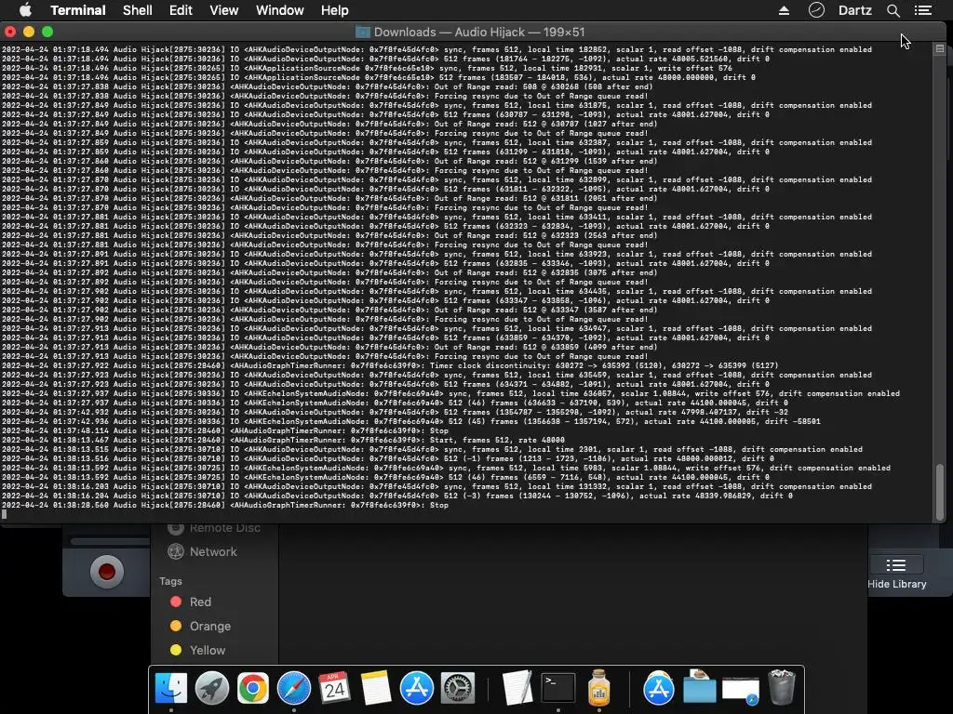Click the orange tag color dot
The width and height of the screenshot is (953, 714).
[176, 626]
